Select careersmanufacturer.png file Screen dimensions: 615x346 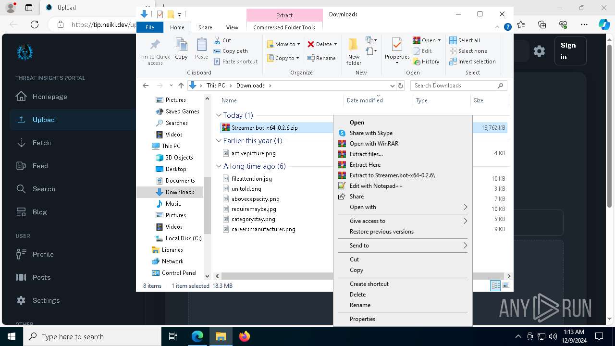(263, 229)
